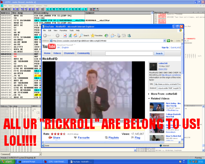The width and height of the screenshot is (205, 164).
Task: Pause execution with the OllyDbg pause icon
Action: pos(17,9)
